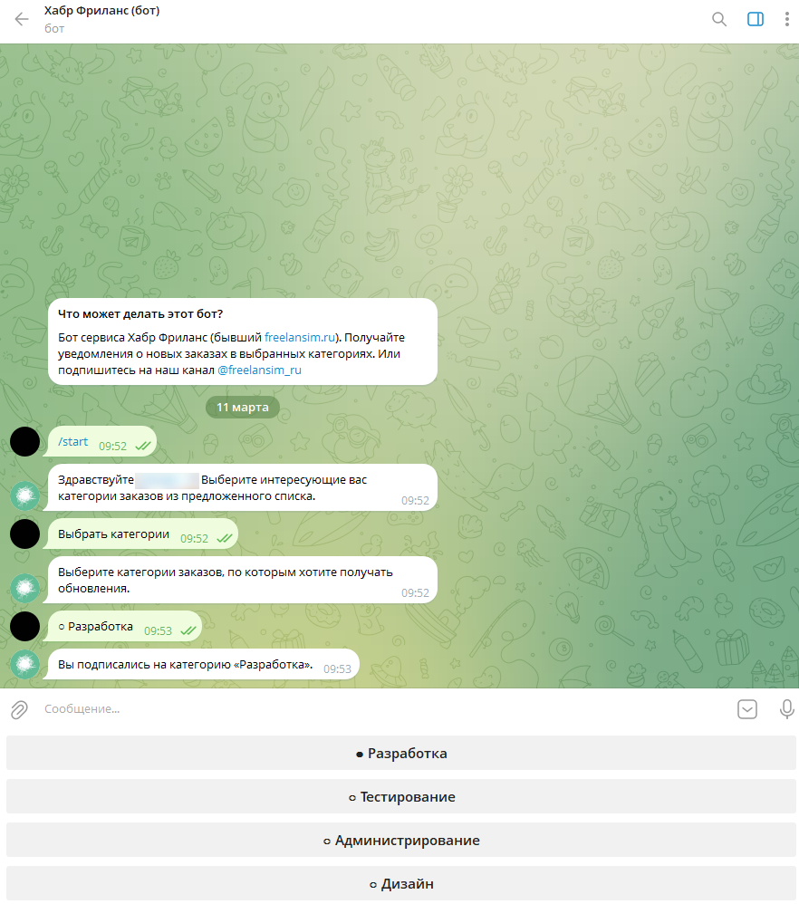Click the 11 марта date badge
Screen dimensions: 799x904
coord(243,407)
